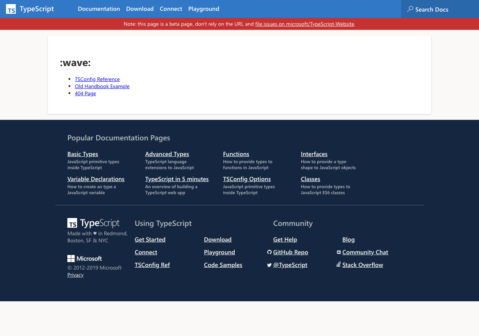Open the 404 Page link
479x336 pixels.
85,93
